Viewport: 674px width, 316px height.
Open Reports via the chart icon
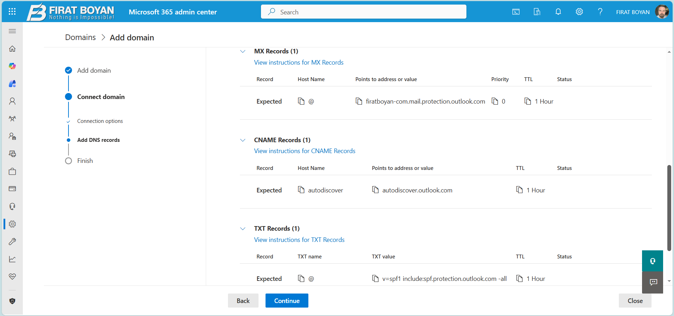coord(12,259)
